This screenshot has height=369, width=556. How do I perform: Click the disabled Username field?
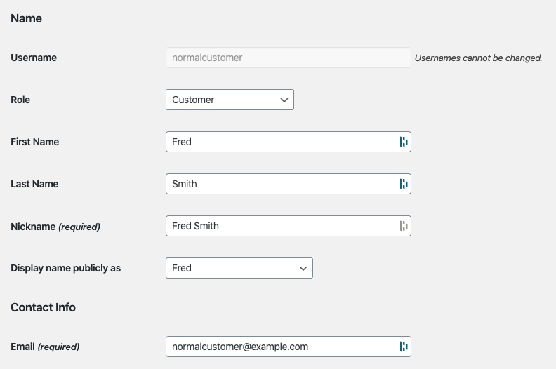pos(288,58)
